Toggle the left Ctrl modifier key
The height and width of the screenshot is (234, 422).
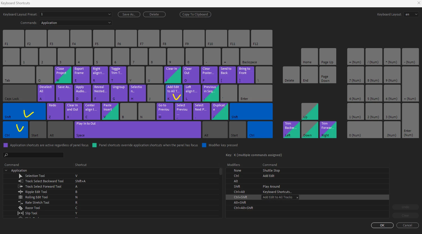15,130
